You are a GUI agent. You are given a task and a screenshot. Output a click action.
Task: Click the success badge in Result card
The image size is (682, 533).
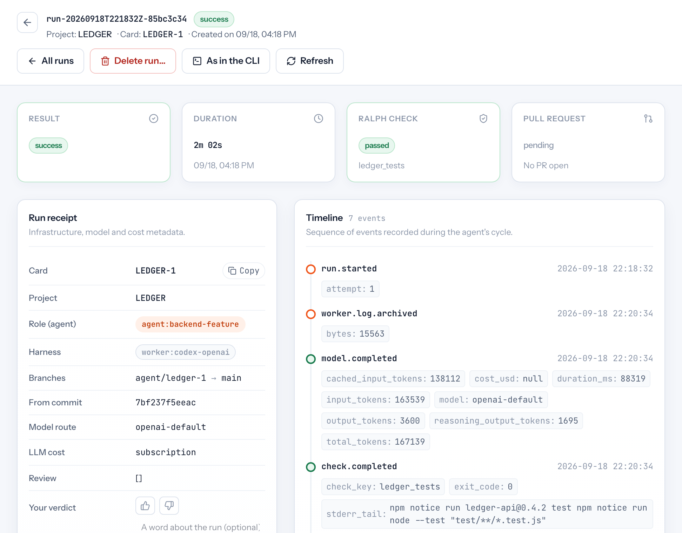coord(48,146)
